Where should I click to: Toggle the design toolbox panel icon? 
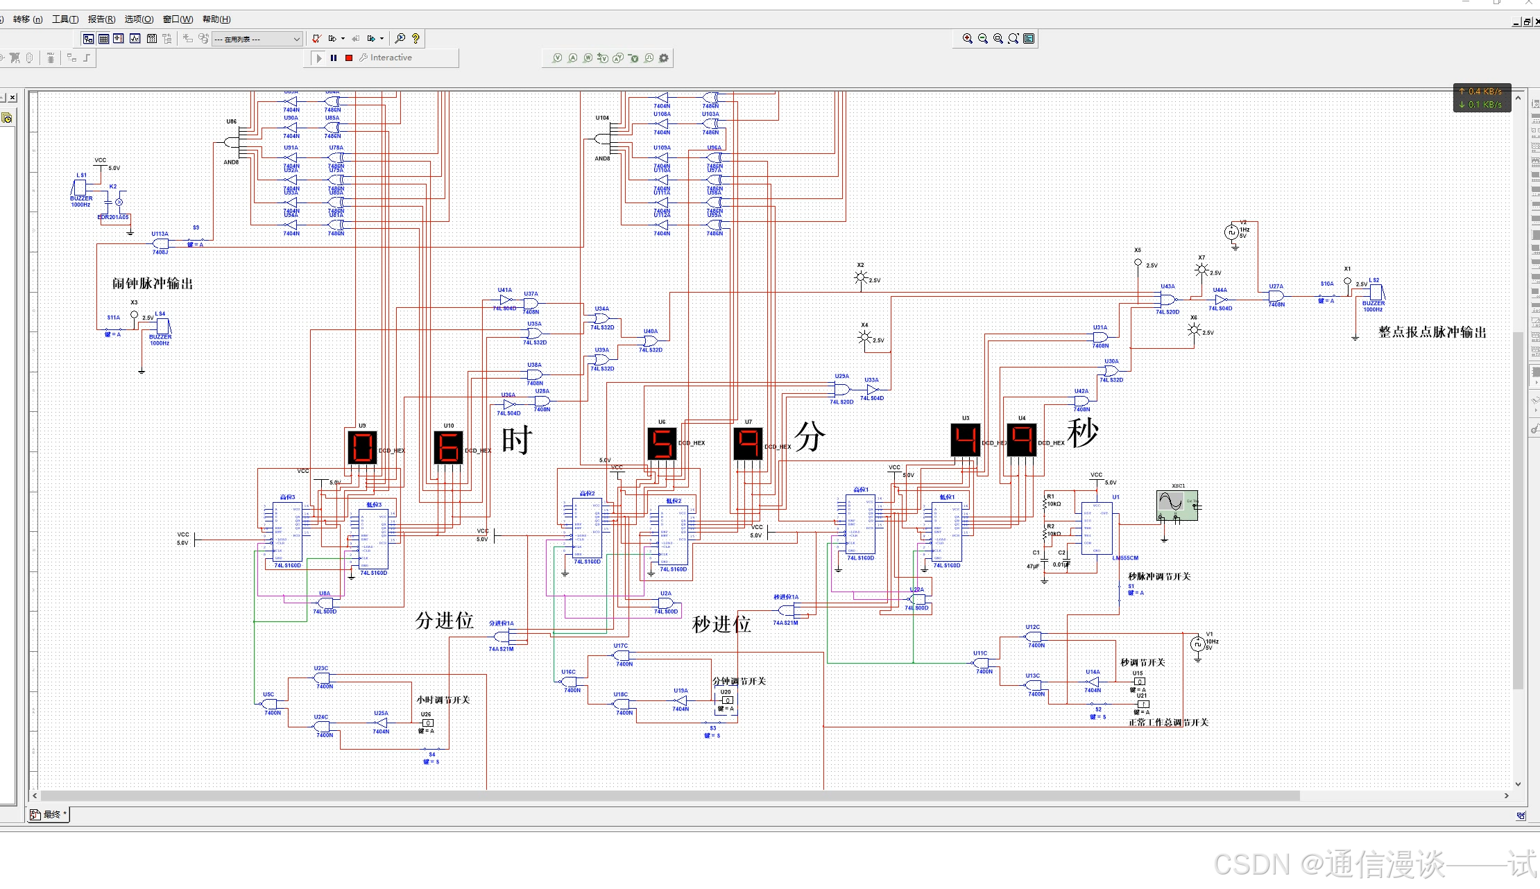pyautogui.click(x=88, y=39)
